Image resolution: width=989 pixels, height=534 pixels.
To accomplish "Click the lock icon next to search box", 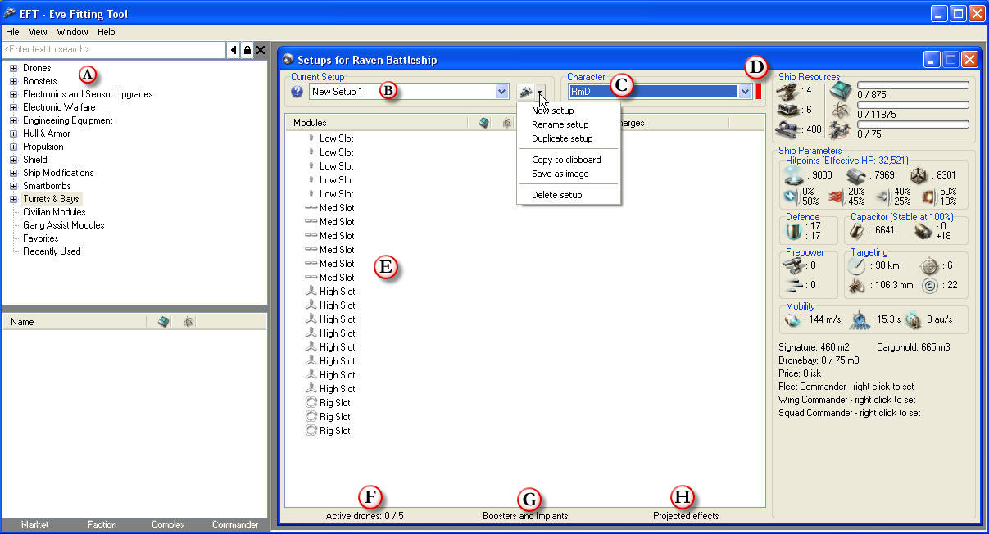I will [247, 50].
